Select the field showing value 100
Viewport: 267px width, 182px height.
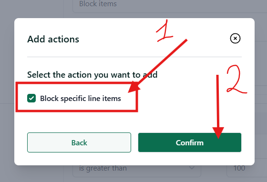tap(247, 168)
